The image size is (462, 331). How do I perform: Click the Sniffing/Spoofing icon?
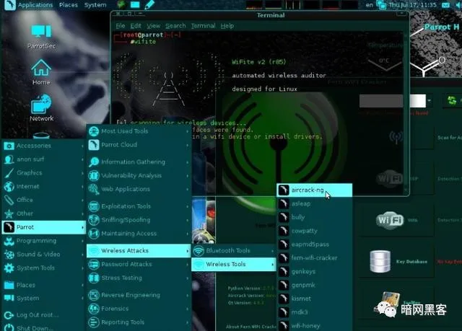(x=94, y=220)
